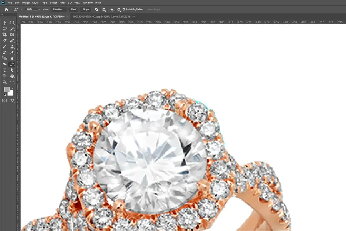Select the Clone Stamp tool
The width and height of the screenshot is (346, 231).
12,47
